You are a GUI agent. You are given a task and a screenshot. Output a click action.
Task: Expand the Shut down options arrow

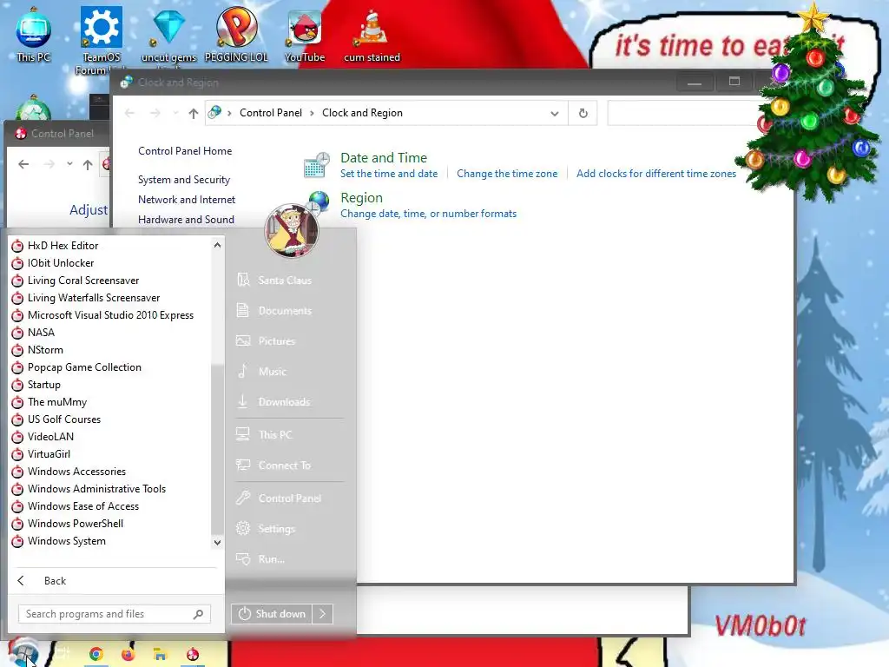click(323, 614)
